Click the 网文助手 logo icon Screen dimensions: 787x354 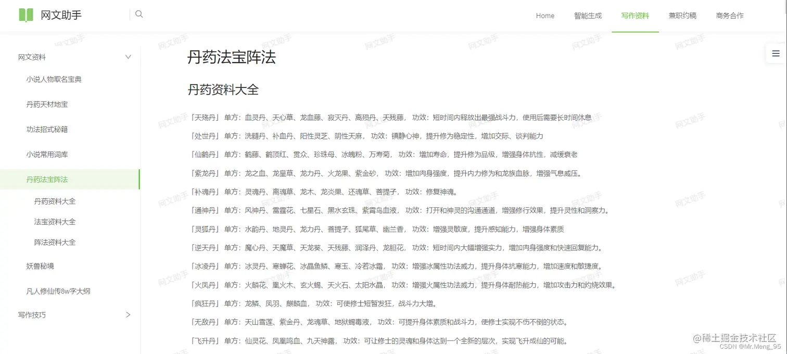(25, 15)
